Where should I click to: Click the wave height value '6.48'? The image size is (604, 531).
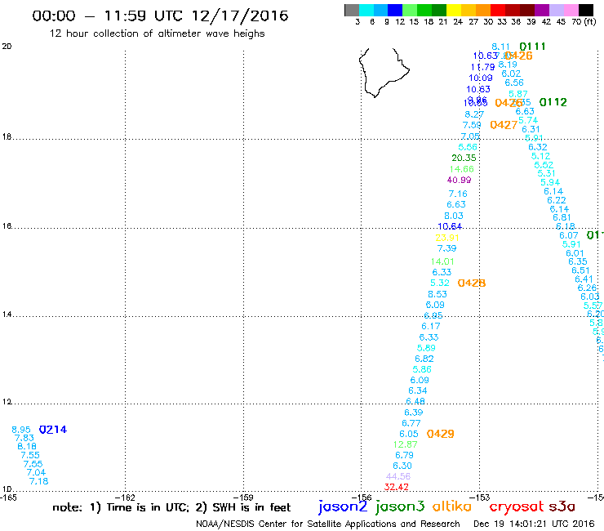[415, 401]
